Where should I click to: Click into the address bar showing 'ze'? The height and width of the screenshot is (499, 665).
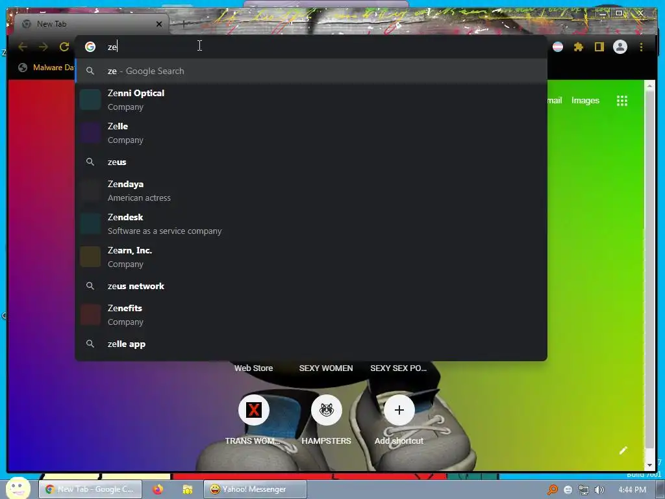311,47
